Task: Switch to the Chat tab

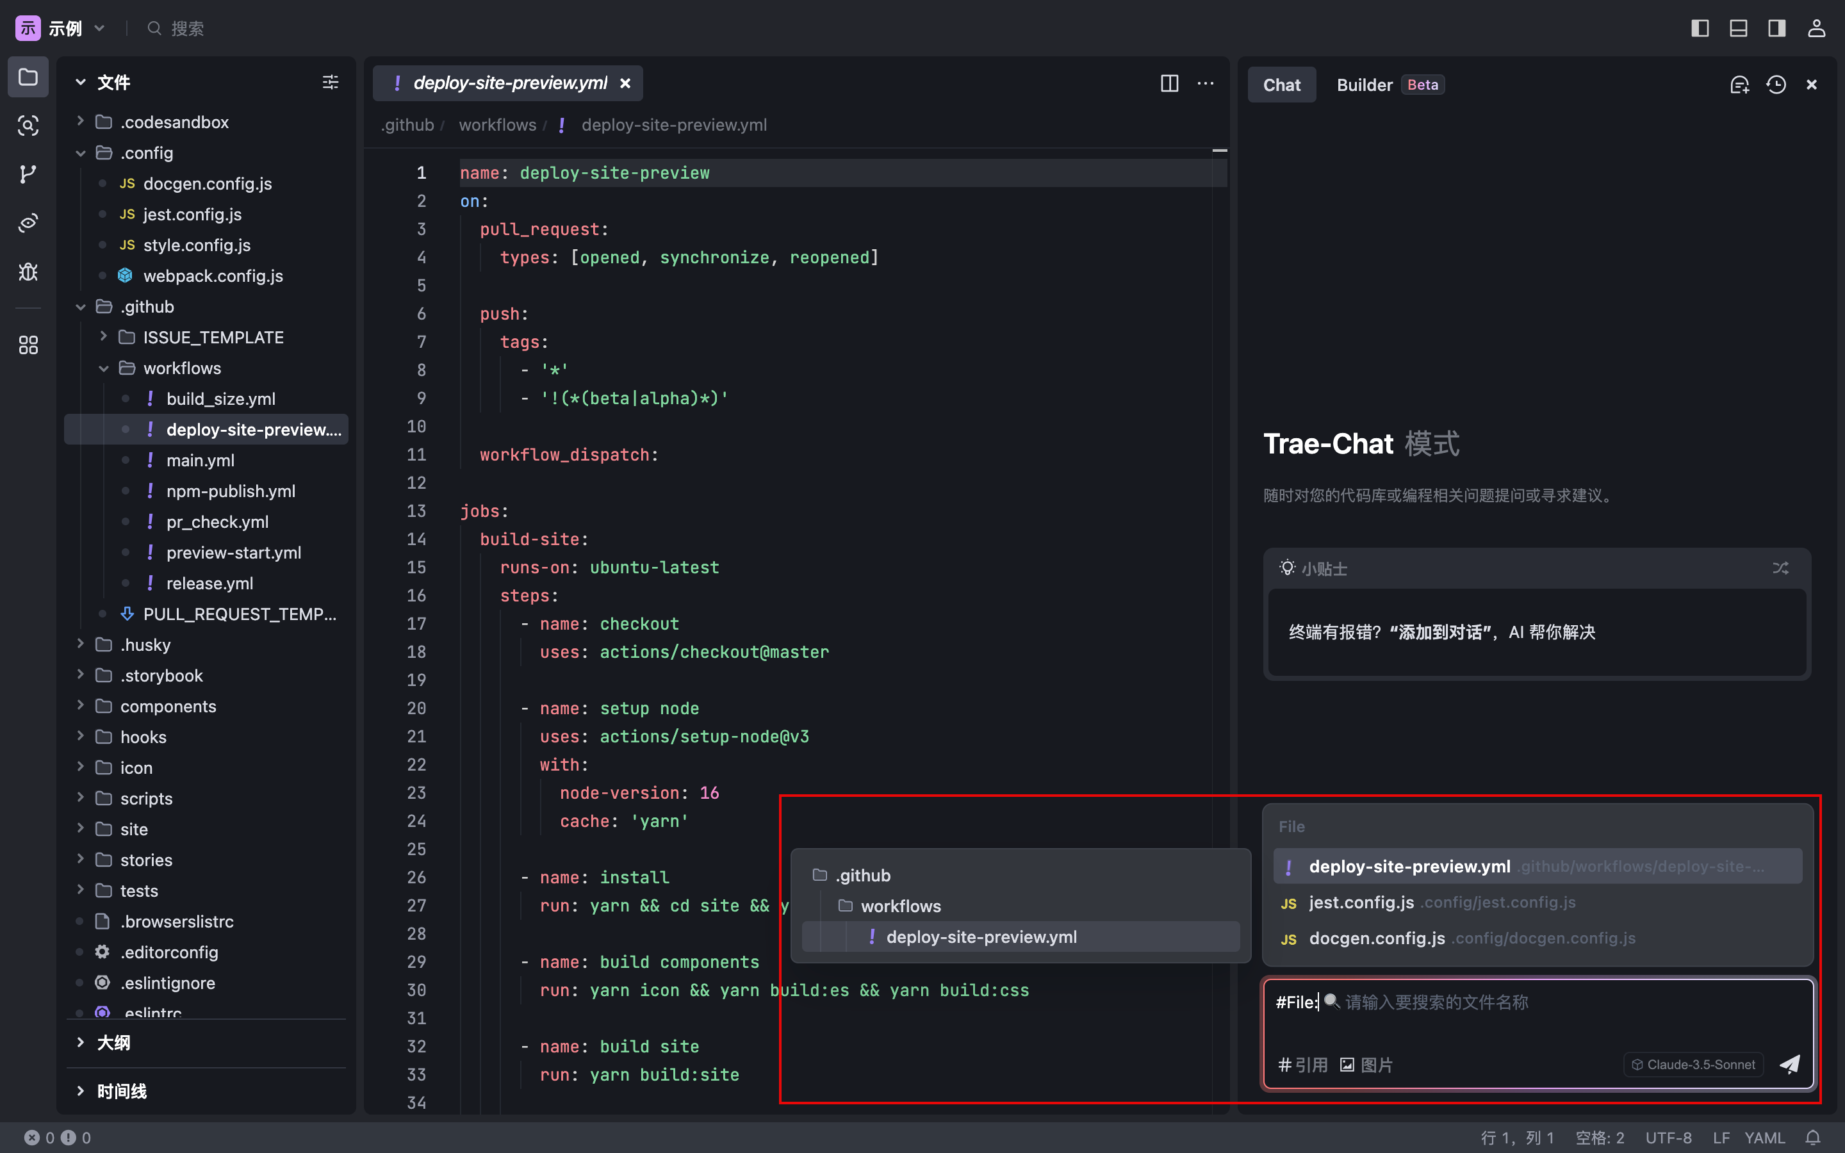Action: tap(1282, 85)
